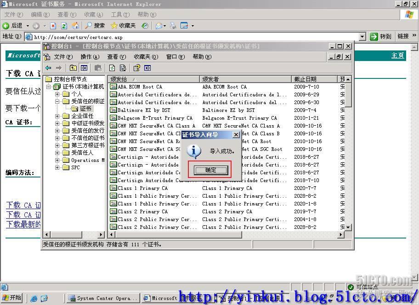Select Belgacom E-Trust Primary CA certificate
Image resolution: width=419 pixels, height=305 pixels.
pos(155,118)
